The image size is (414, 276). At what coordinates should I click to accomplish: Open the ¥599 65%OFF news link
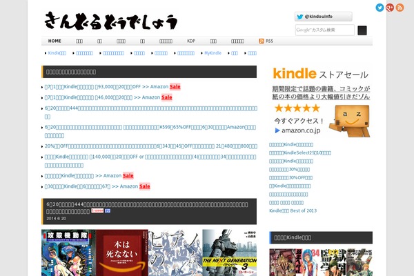click(x=150, y=131)
